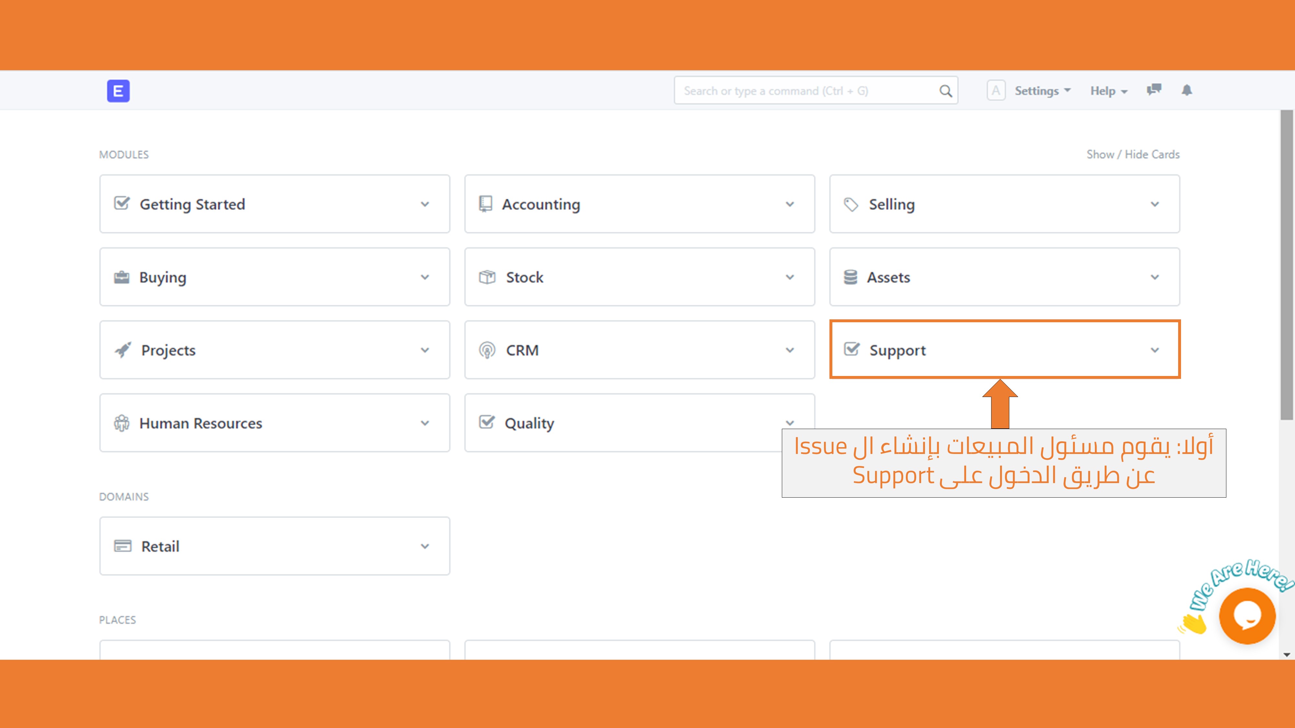Expand the Selling card chevron
The width and height of the screenshot is (1295, 728).
[x=1155, y=204]
